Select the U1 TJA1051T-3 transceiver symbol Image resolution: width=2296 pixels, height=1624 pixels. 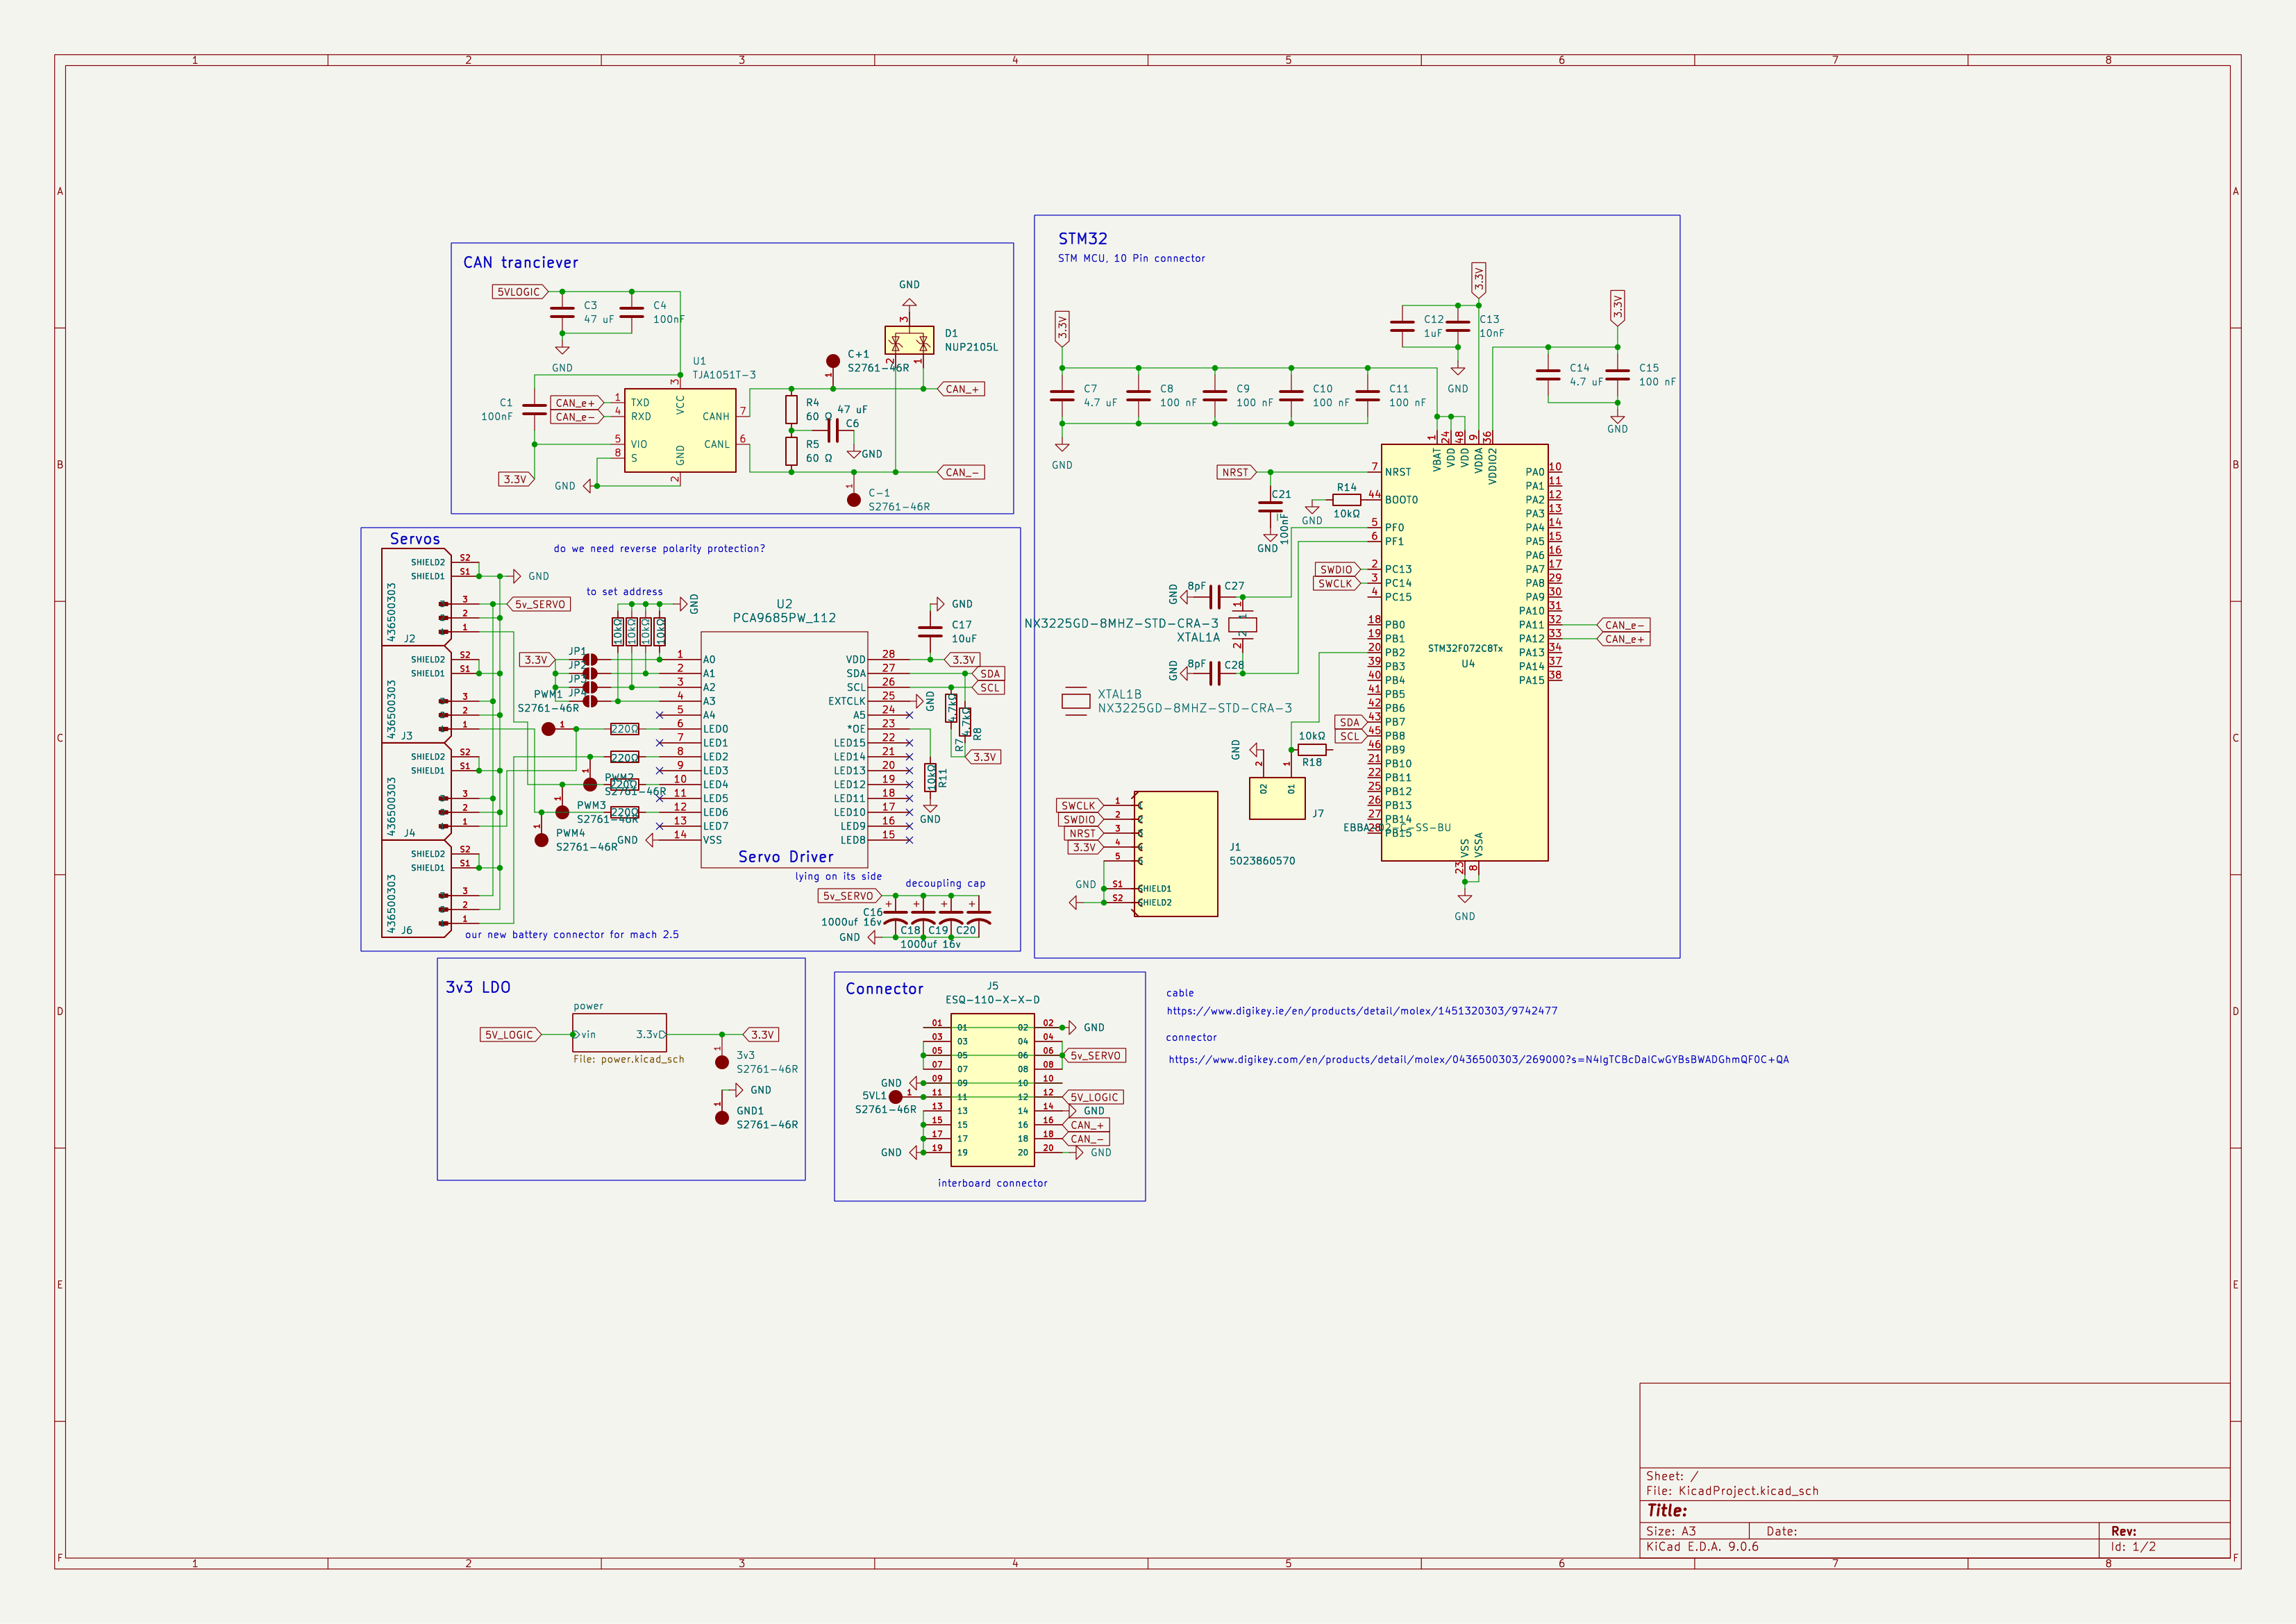680,430
